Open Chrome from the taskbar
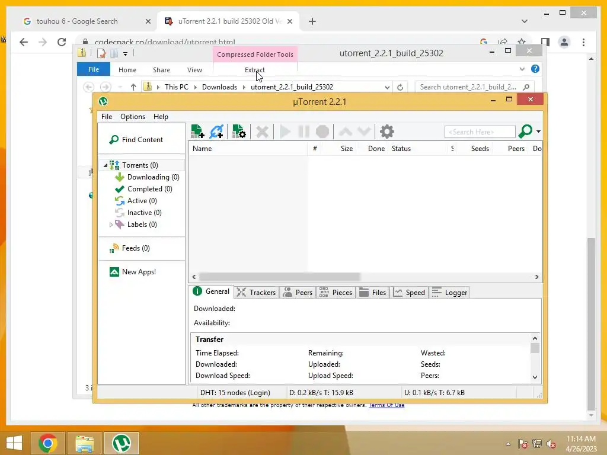 [x=47, y=443]
